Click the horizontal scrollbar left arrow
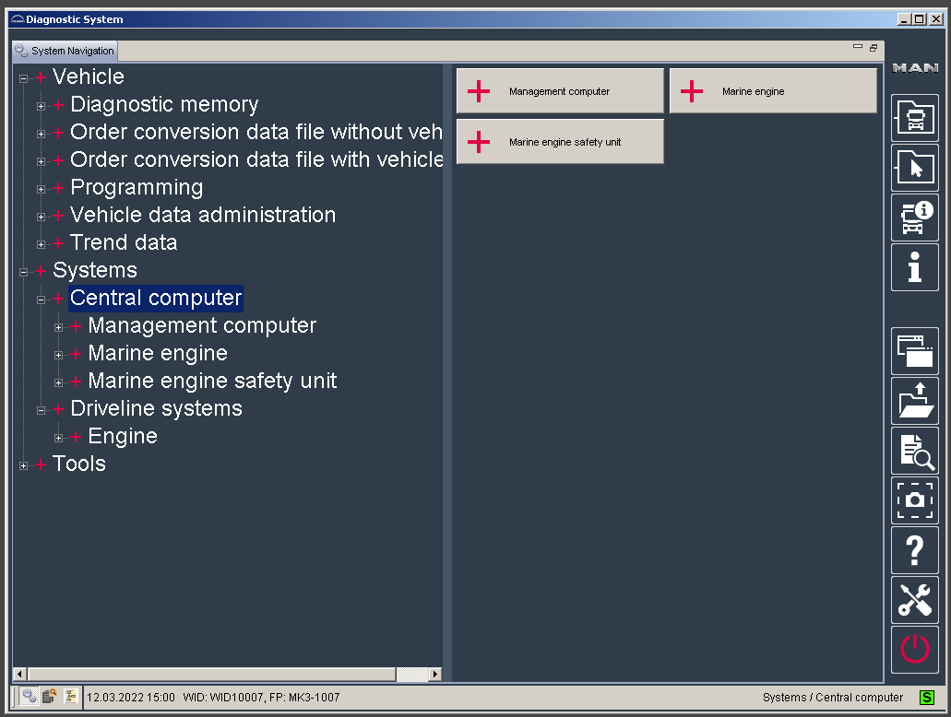This screenshot has width=951, height=717. coord(19,674)
